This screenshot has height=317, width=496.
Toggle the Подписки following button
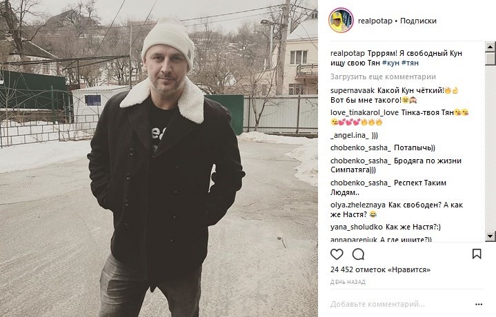(418, 21)
